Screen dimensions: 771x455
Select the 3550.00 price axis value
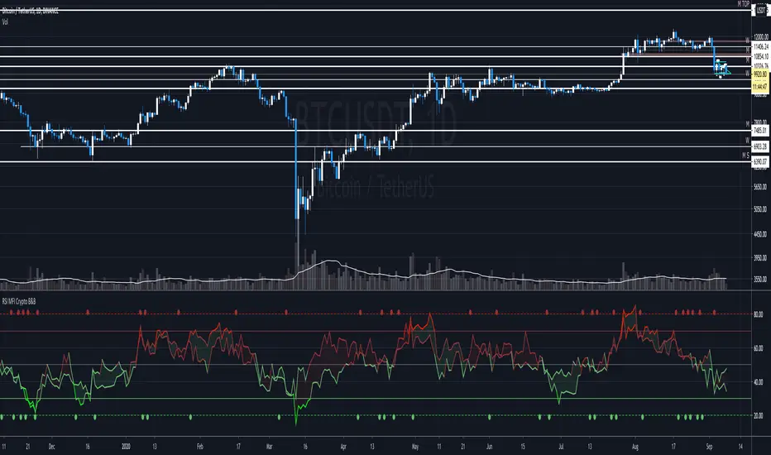click(761, 280)
